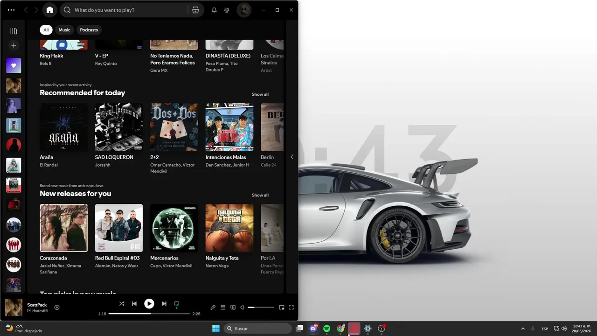The width and height of the screenshot is (597, 336).
Task: Expand the right side panel arrow
Action: (292, 157)
